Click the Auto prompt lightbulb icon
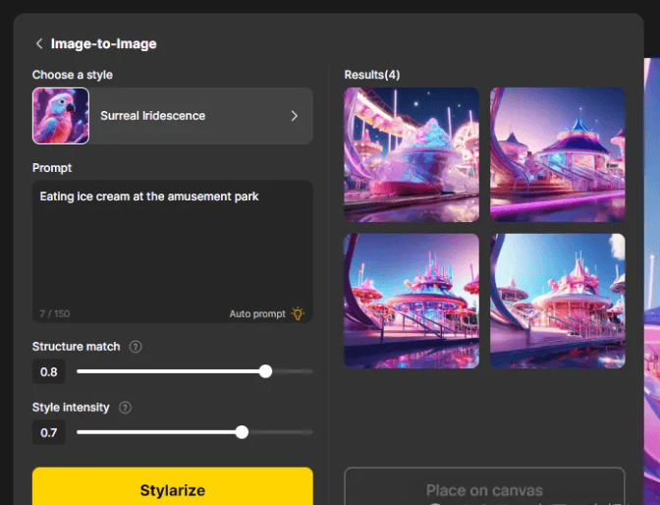Image resolution: width=660 pixels, height=505 pixels. [297, 313]
